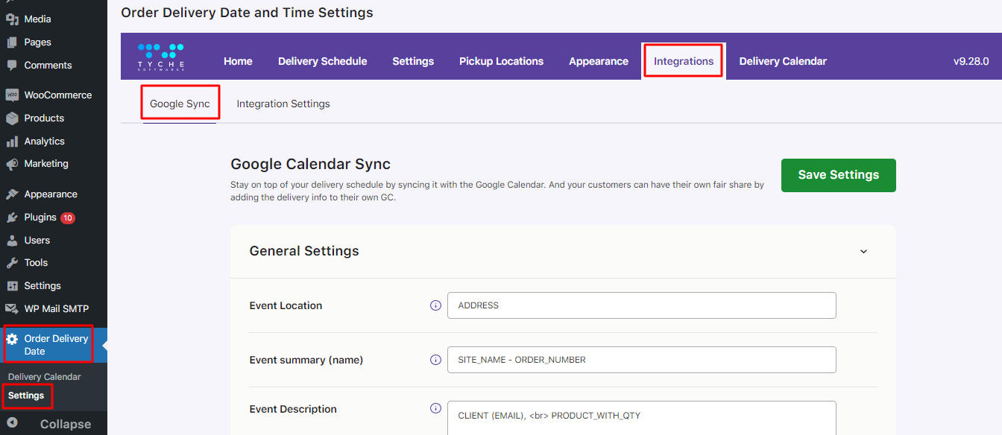Viewport: 1002px width, 435px height.
Task: Click info icon beside Event Description
Action: click(436, 408)
